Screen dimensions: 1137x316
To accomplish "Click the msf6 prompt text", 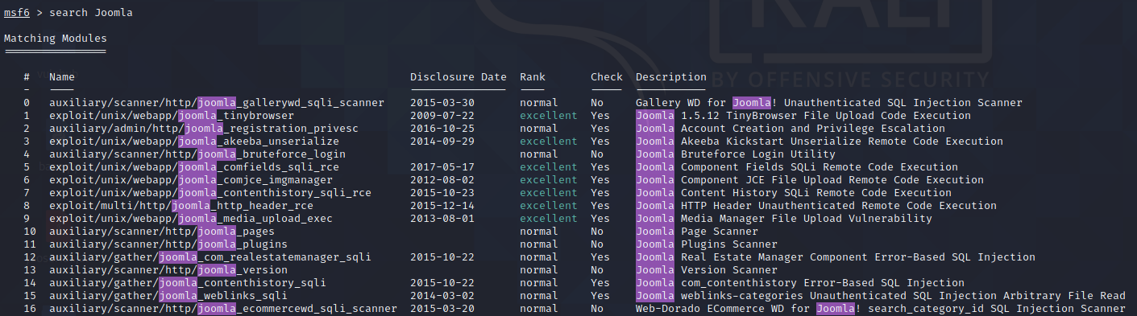I will pyautogui.click(x=16, y=14).
